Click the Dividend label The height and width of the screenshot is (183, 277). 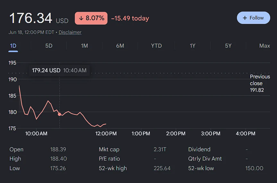(199, 149)
